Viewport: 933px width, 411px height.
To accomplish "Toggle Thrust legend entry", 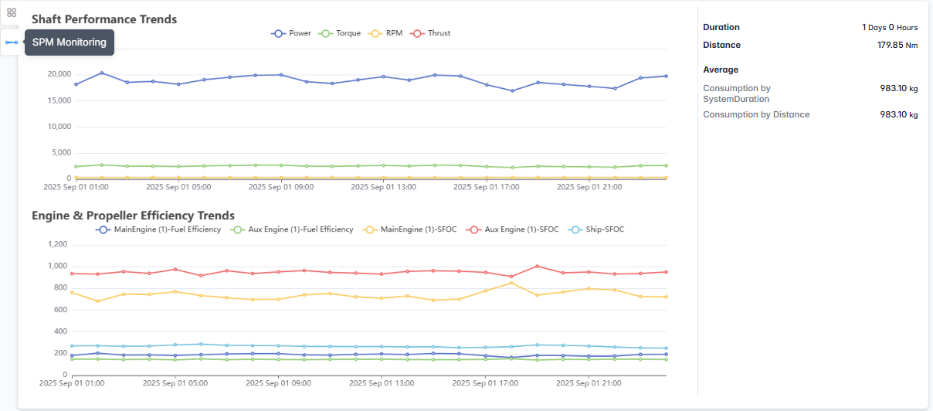I will [430, 33].
